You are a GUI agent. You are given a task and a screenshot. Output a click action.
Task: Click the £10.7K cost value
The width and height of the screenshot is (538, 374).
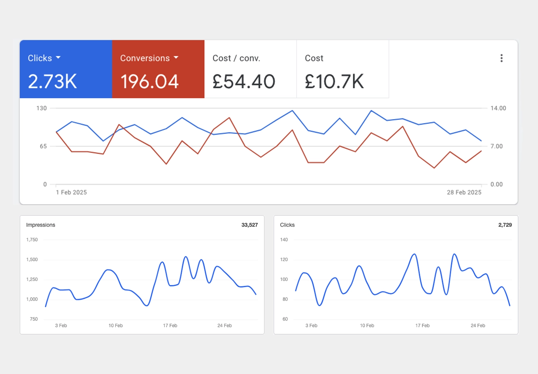333,82
